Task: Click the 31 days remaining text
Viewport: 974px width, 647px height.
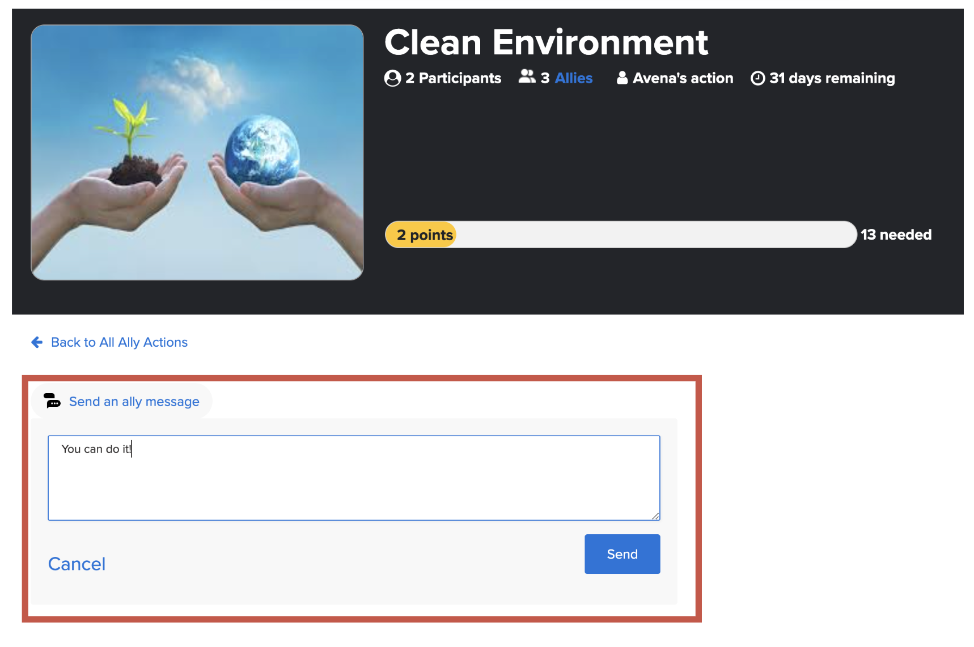Action: click(x=832, y=78)
